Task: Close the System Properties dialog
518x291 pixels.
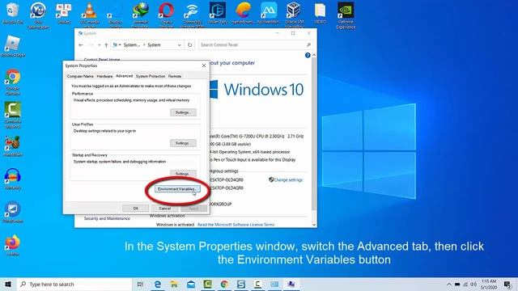Action: tap(204, 65)
